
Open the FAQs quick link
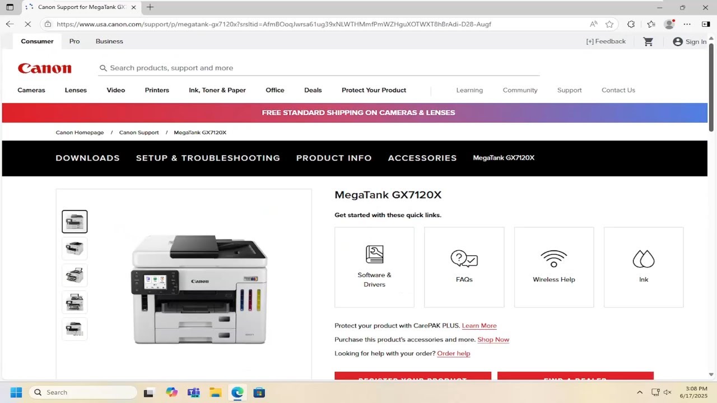pyautogui.click(x=464, y=267)
